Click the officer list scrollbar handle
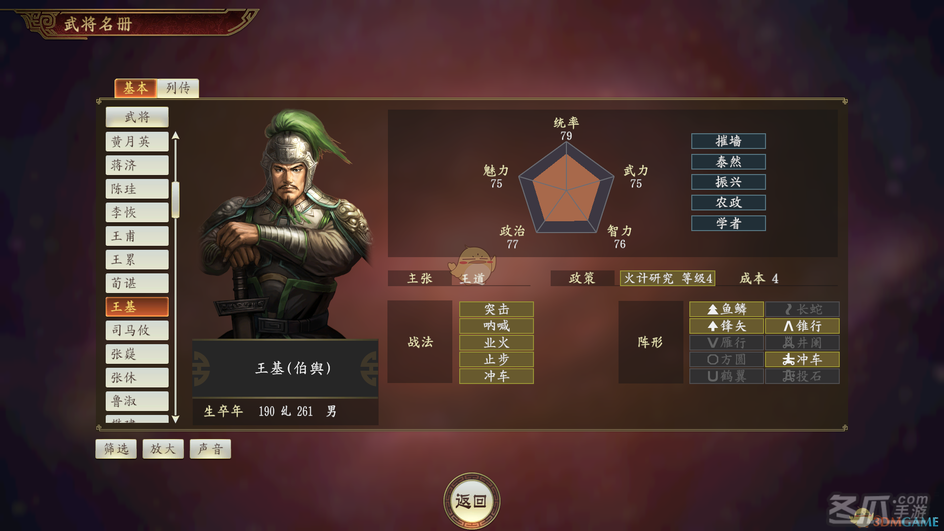 (176, 200)
